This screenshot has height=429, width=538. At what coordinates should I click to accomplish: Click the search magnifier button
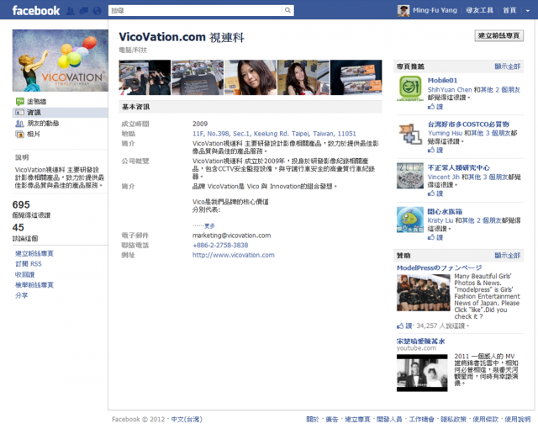click(x=287, y=10)
